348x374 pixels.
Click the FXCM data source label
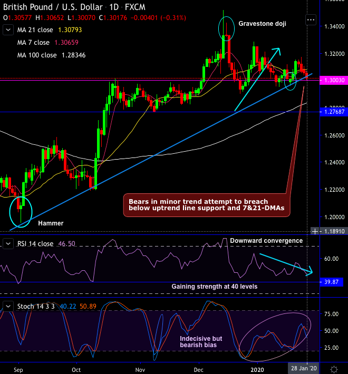coord(135,7)
